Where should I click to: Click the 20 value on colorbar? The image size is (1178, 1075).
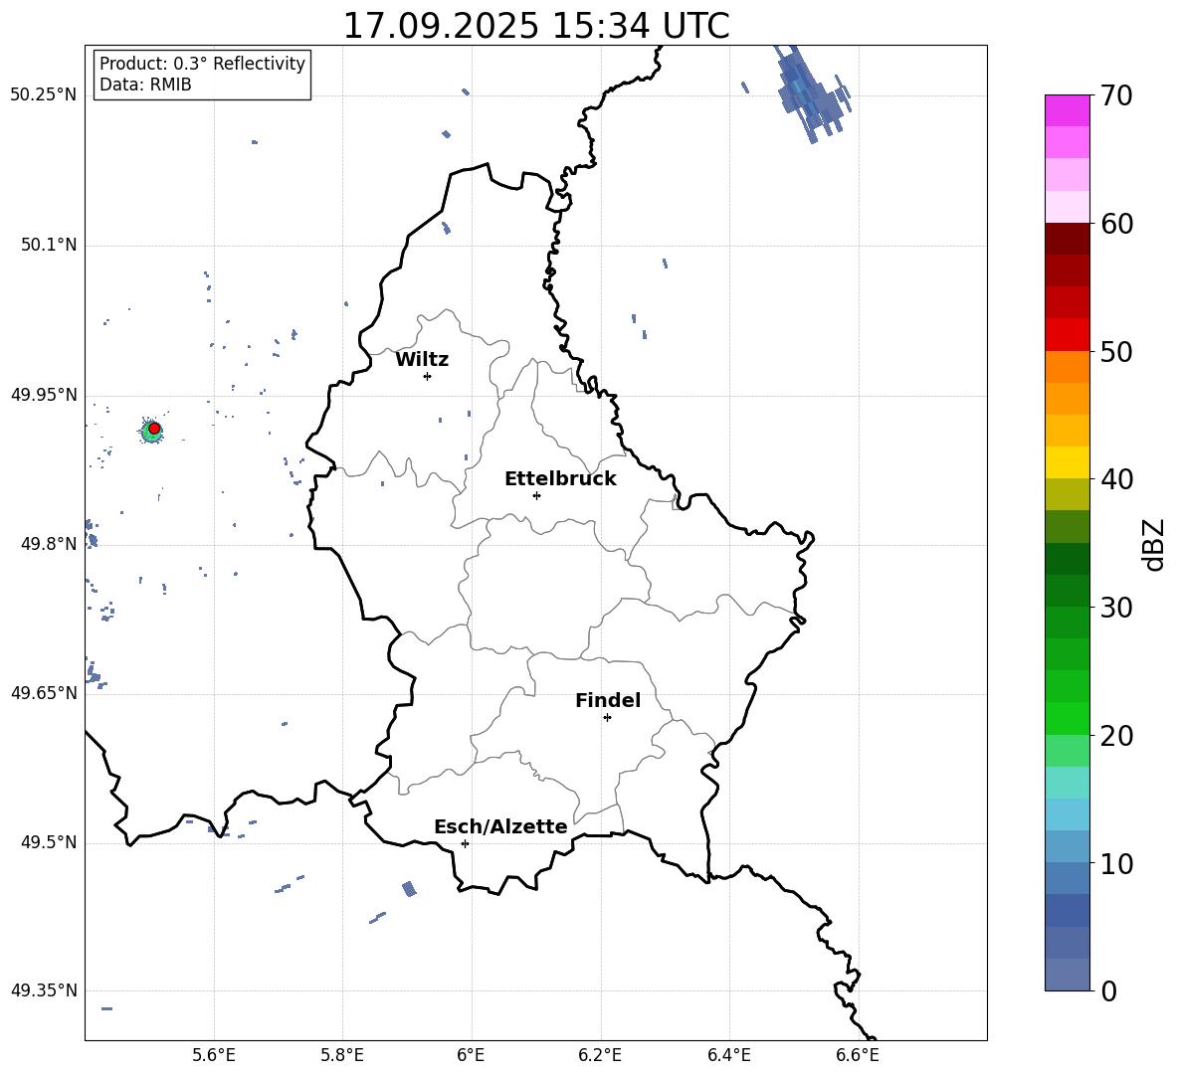1116,735
